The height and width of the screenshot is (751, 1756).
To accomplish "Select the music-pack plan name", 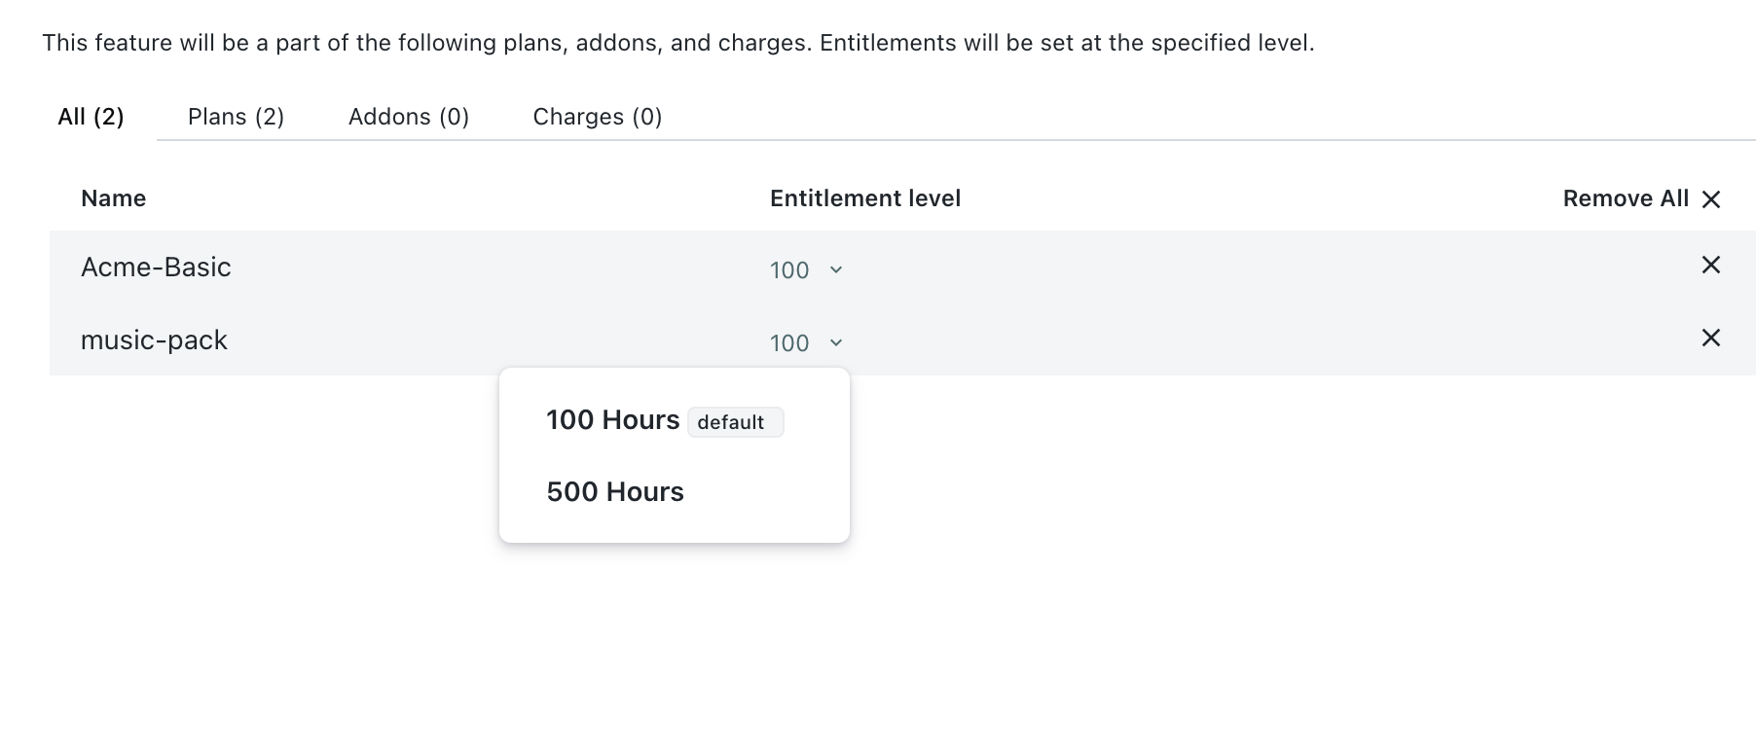I will pyautogui.click(x=154, y=340).
